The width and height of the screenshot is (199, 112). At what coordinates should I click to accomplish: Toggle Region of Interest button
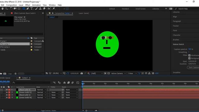(x=105, y=73)
